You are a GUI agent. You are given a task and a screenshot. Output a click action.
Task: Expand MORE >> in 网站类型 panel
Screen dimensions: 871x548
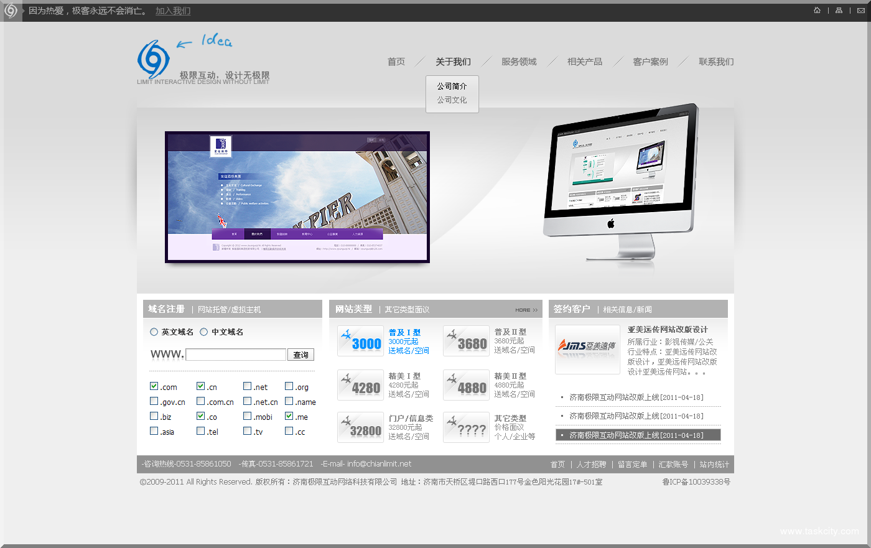click(x=526, y=310)
